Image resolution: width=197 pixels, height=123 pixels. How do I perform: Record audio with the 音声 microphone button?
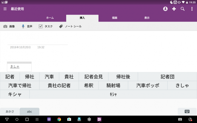pos(27,26)
